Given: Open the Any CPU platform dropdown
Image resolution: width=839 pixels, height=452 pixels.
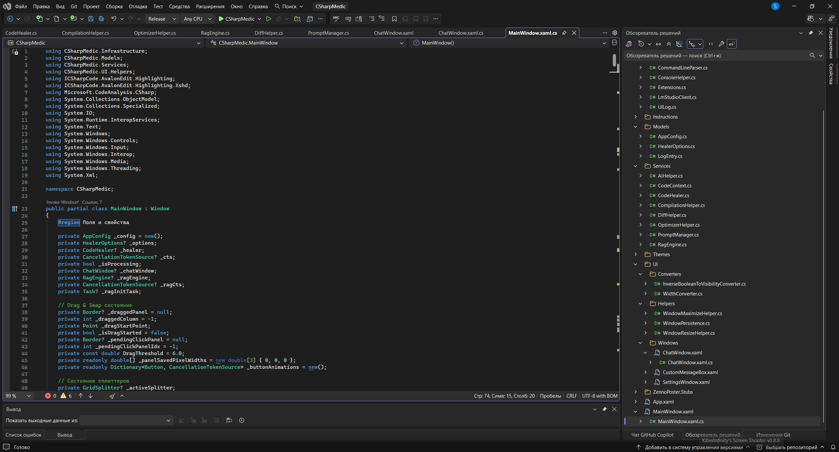Looking at the screenshot, I should click(x=197, y=19).
